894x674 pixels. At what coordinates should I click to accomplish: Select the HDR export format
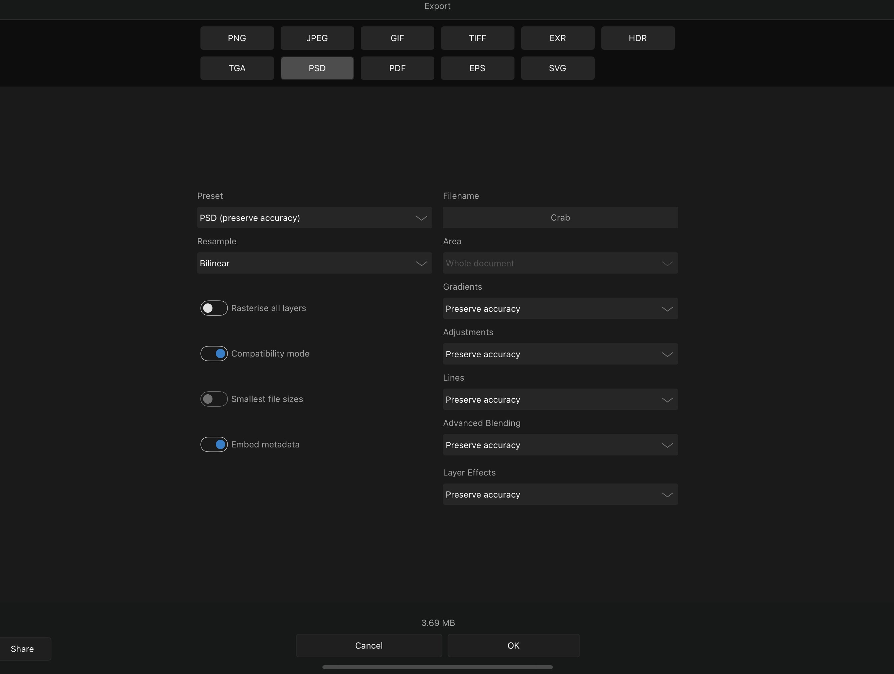point(638,38)
